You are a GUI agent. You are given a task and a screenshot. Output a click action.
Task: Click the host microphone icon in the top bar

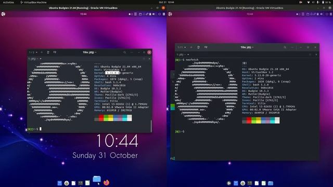click(x=318, y=2)
